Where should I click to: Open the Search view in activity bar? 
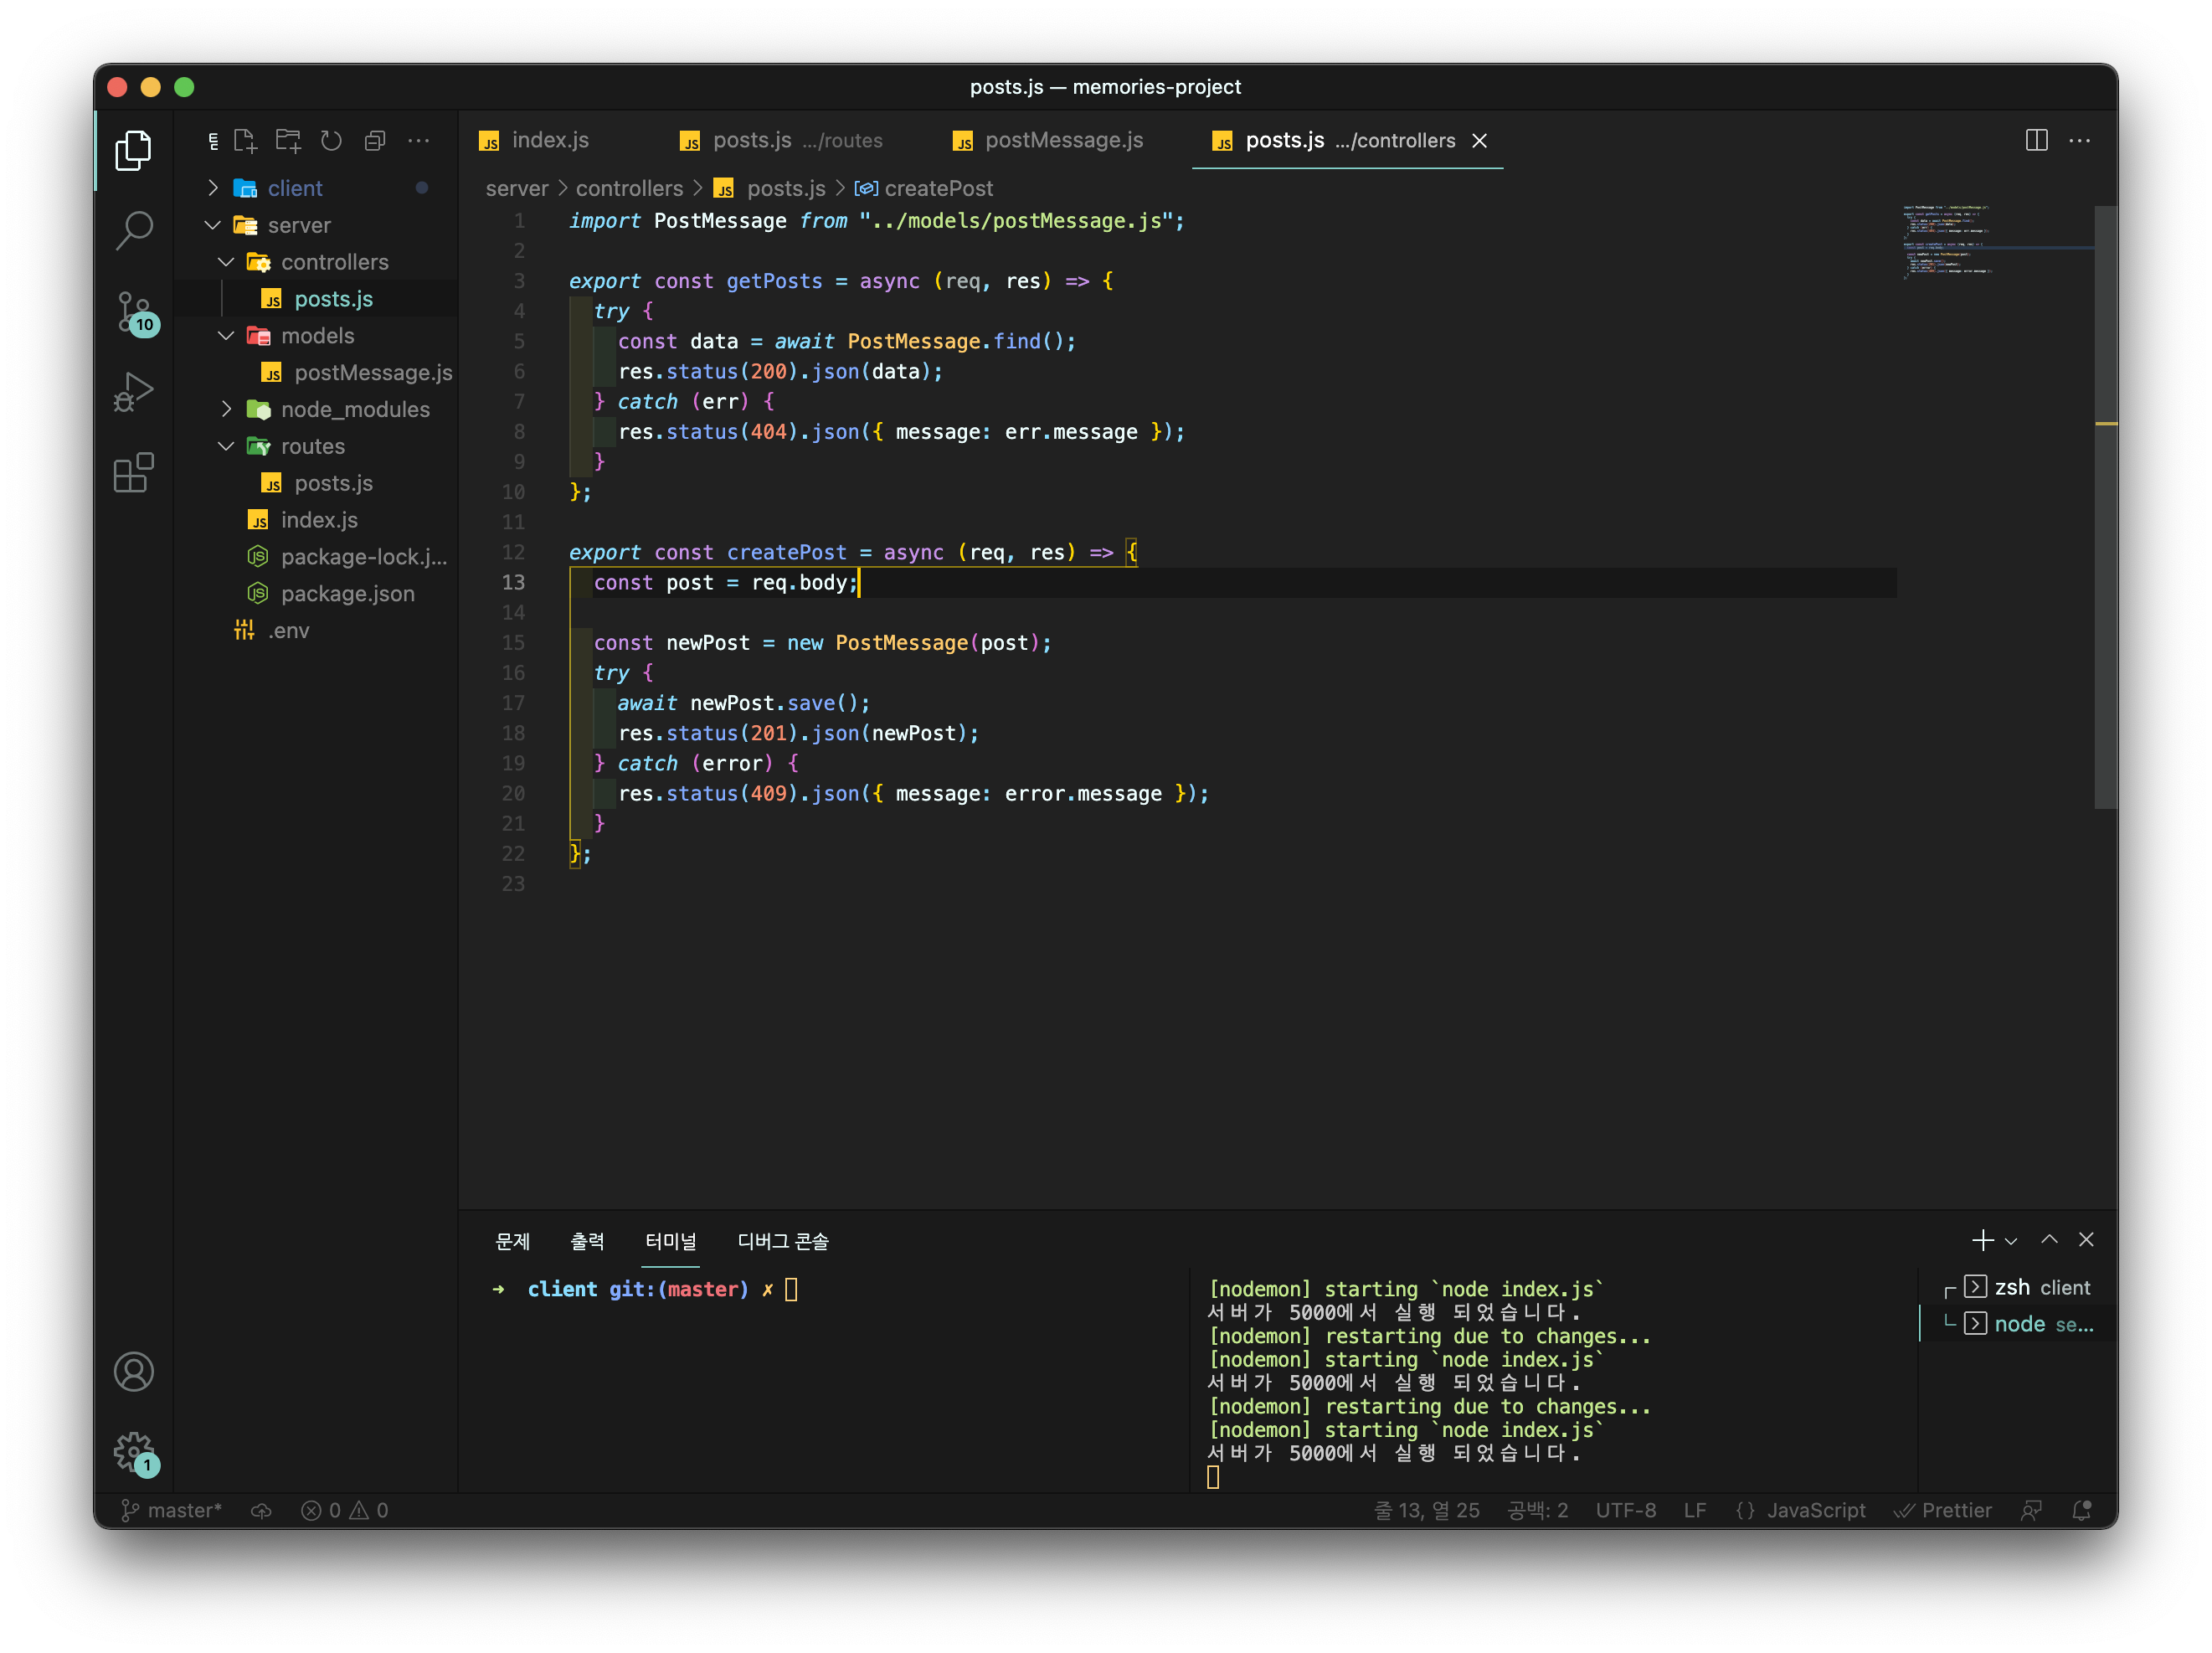pos(133,231)
